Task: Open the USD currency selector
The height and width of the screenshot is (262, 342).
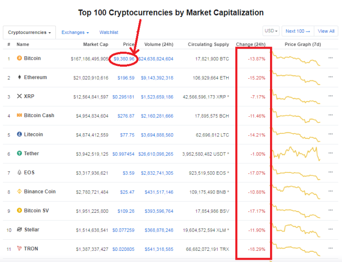Action: click(x=271, y=31)
